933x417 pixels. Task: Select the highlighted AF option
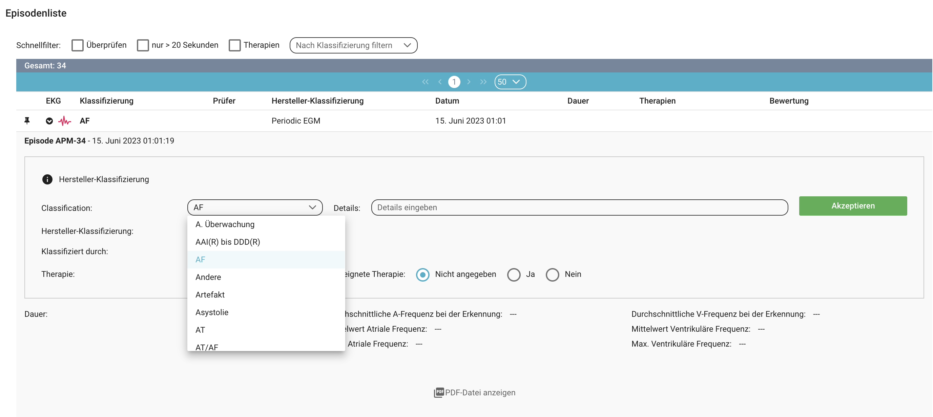[266, 260]
